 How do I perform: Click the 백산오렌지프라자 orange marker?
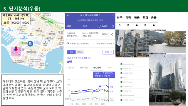[43, 50]
